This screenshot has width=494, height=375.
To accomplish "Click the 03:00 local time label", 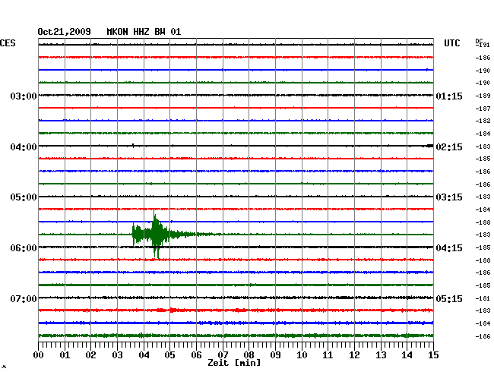I will [x=24, y=96].
